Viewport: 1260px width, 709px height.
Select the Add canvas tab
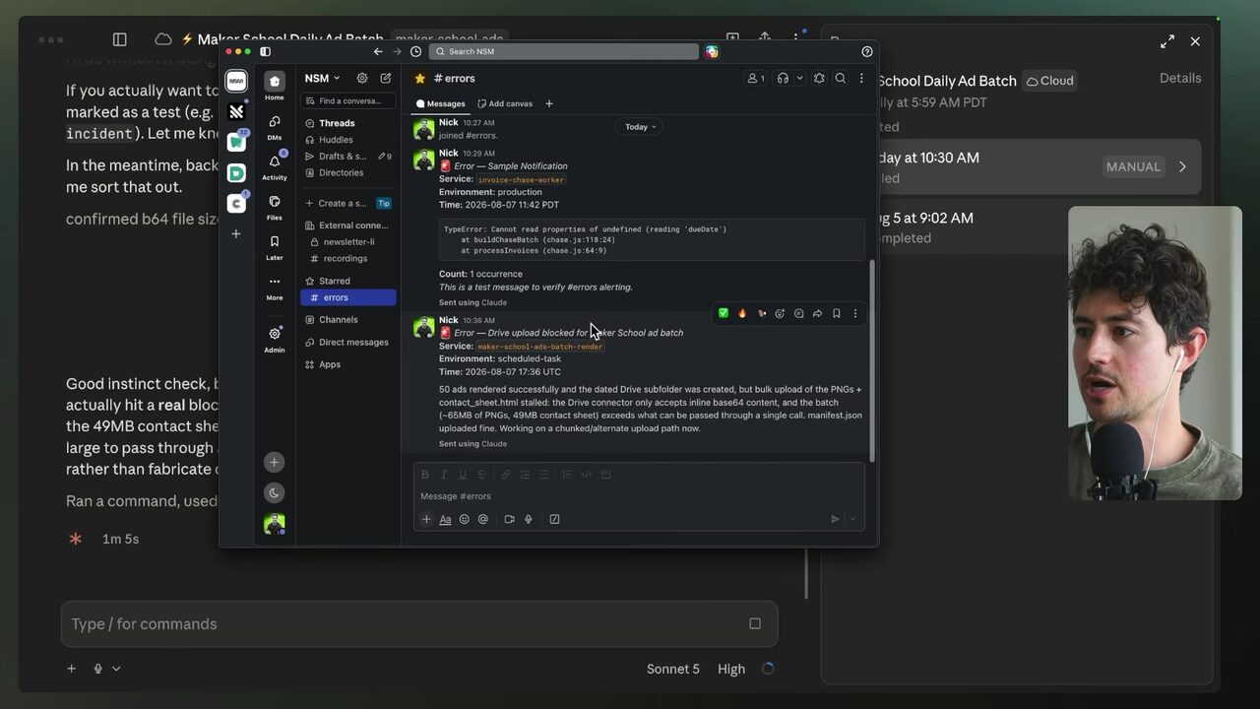point(505,103)
